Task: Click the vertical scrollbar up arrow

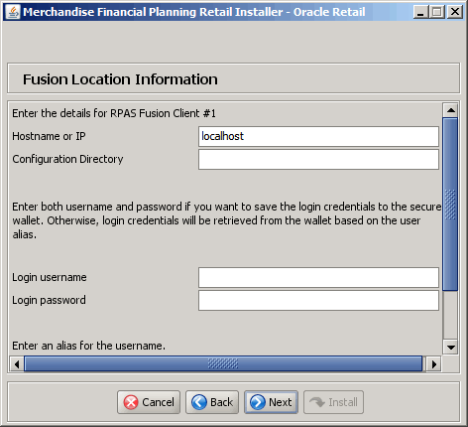Action: [x=451, y=110]
